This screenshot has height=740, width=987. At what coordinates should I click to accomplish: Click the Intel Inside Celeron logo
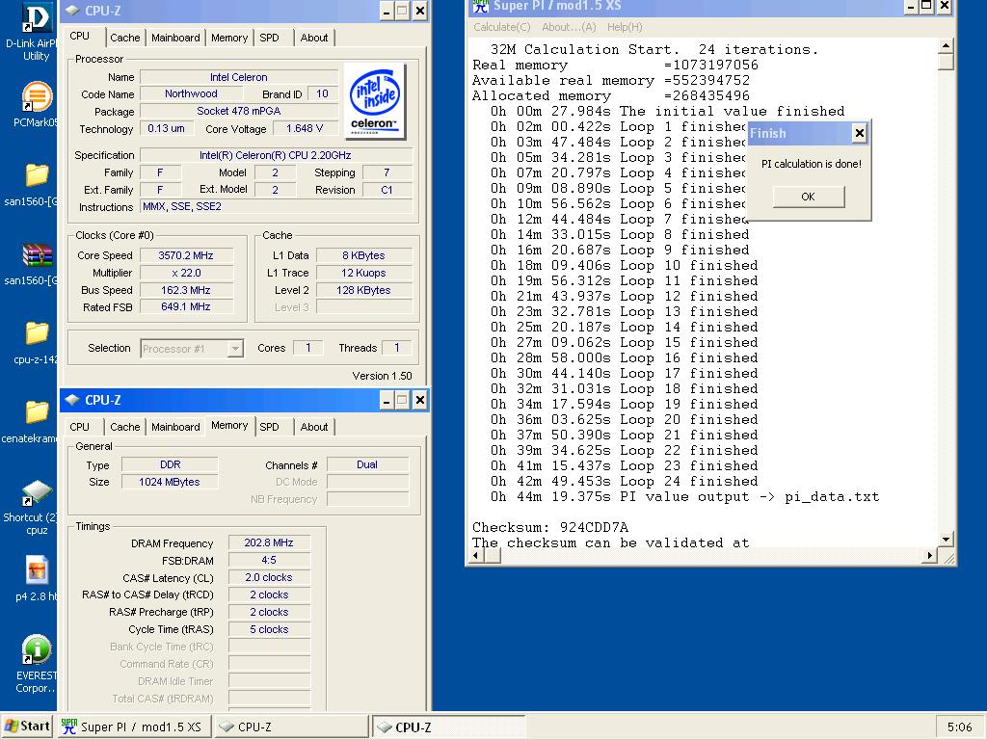(x=375, y=100)
